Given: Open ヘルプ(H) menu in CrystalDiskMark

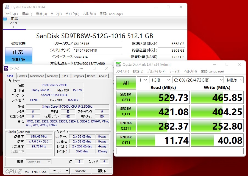Looking at the screenshot, I should click(190, 71).
